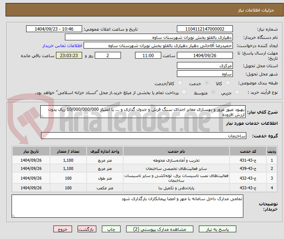Click the 'تاریخ نیاز' column header

click(x=31, y=151)
